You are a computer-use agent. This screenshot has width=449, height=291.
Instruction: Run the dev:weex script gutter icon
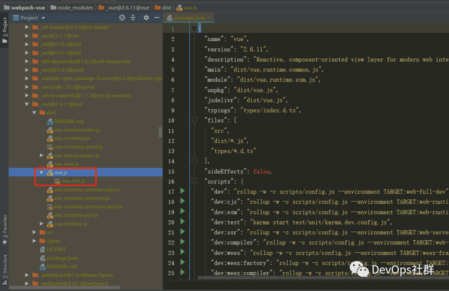[x=183, y=252]
